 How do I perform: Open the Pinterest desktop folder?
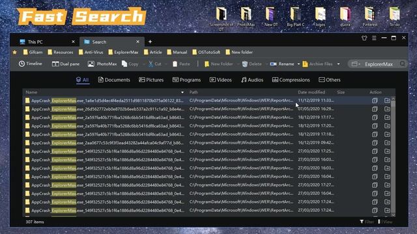click(370, 17)
